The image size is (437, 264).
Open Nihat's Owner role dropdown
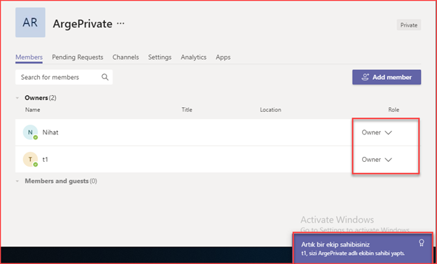(x=377, y=132)
